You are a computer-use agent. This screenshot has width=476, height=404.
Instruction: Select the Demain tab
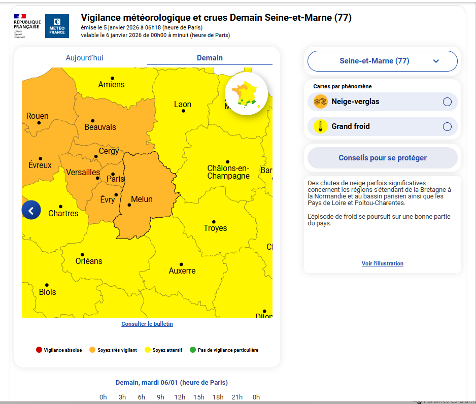point(210,58)
